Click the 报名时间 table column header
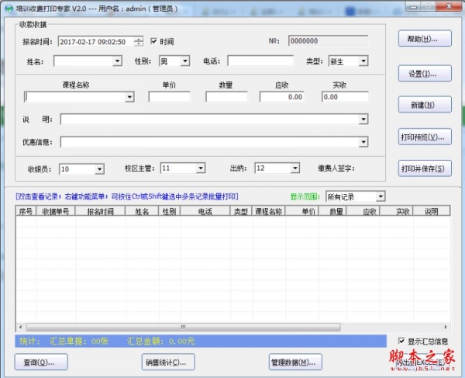The image size is (465, 378). [x=101, y=211]
